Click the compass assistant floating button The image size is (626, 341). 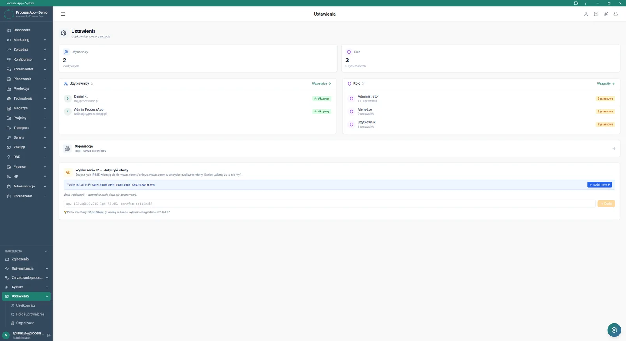[614, 330]
